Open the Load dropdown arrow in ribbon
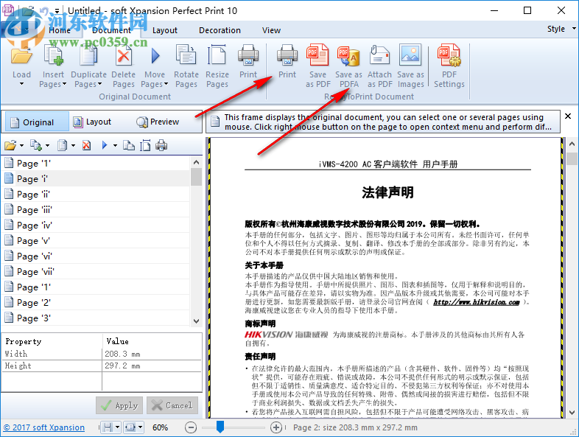The height and width of the screenshot is (437, 579). click(21, 84)
